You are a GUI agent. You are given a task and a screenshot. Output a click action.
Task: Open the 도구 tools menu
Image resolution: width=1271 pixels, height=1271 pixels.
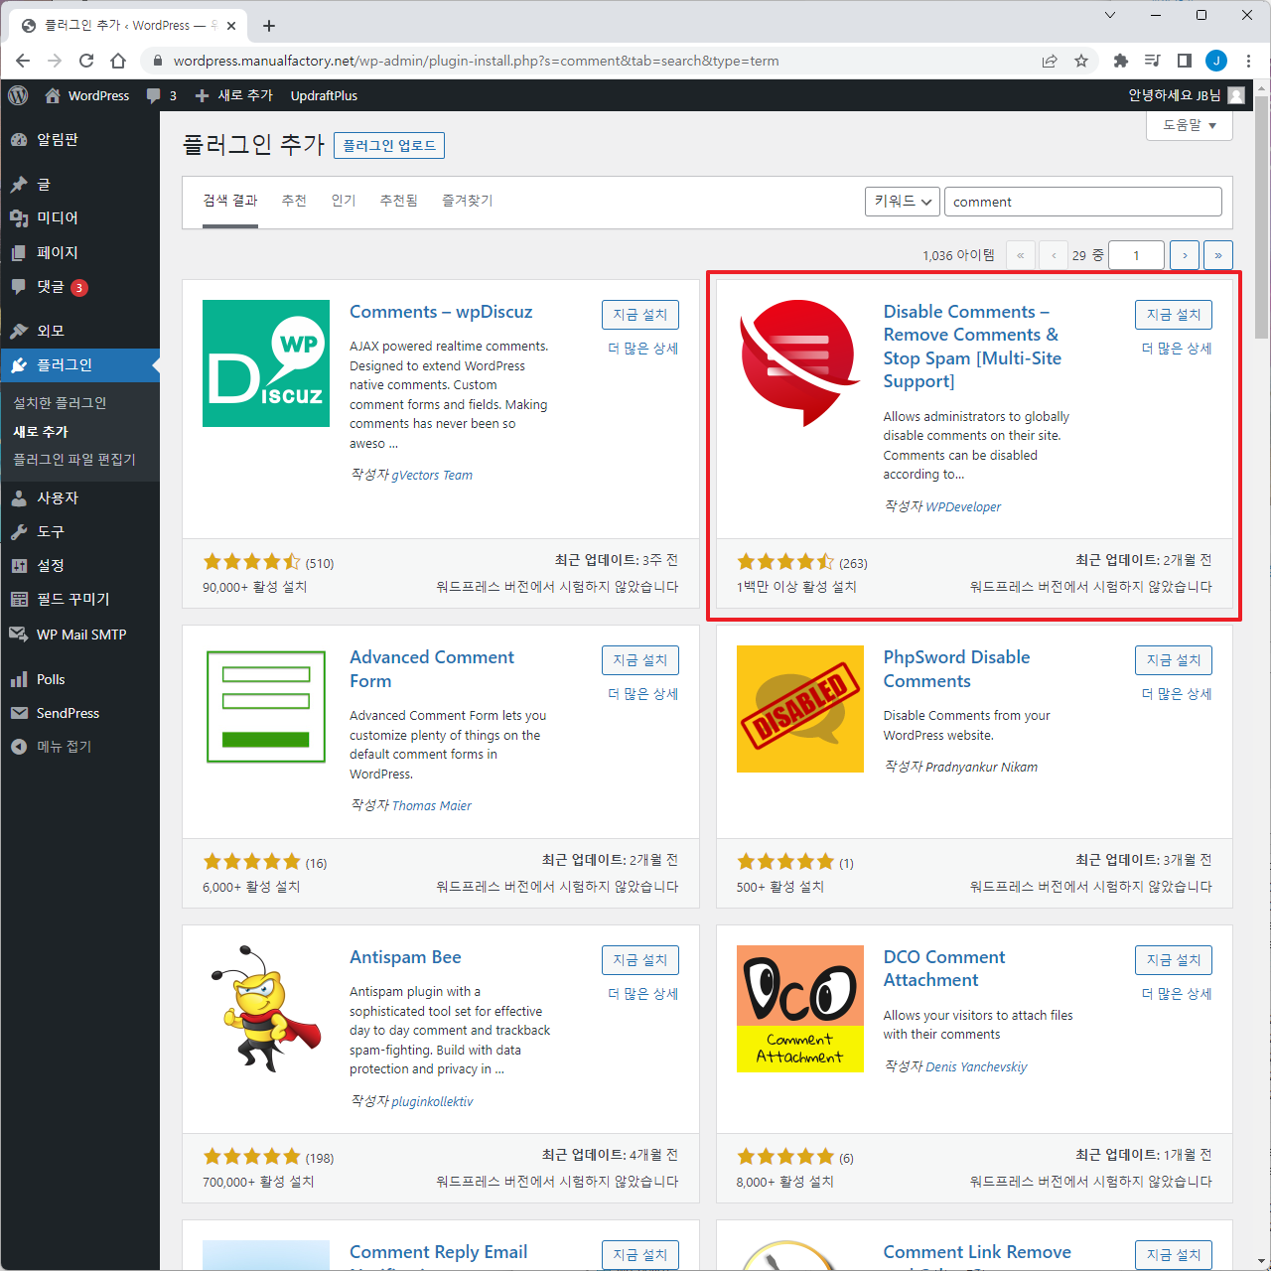click(79, 531)
